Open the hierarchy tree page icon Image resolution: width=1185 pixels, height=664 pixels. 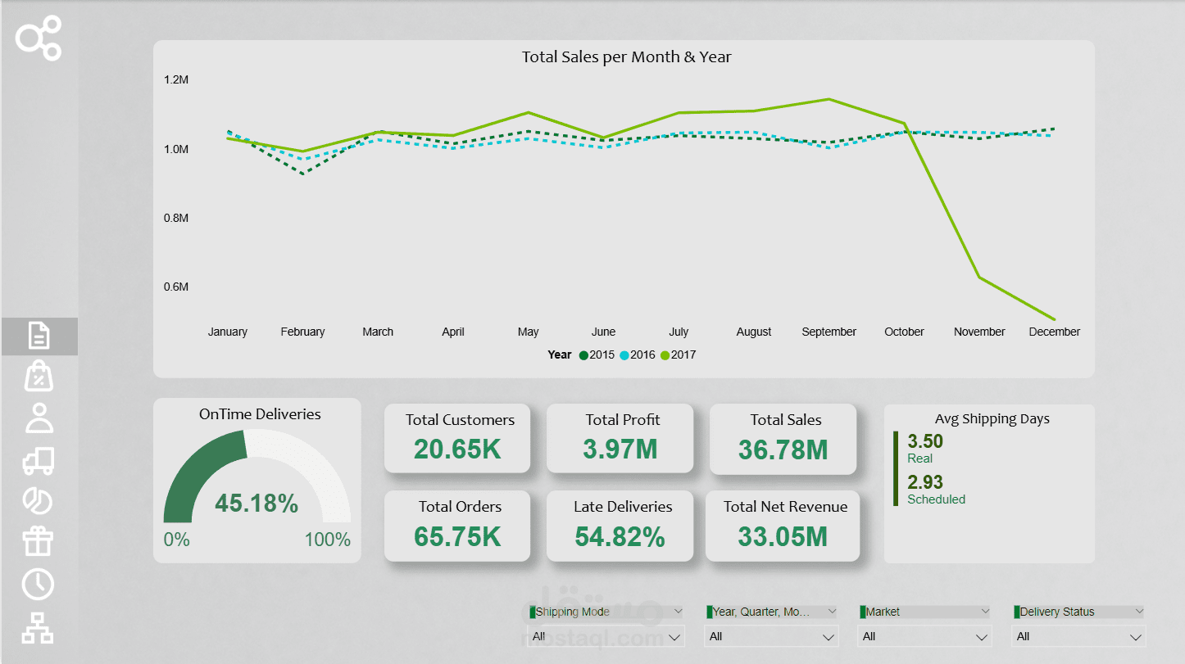click(x=39, y=627)
